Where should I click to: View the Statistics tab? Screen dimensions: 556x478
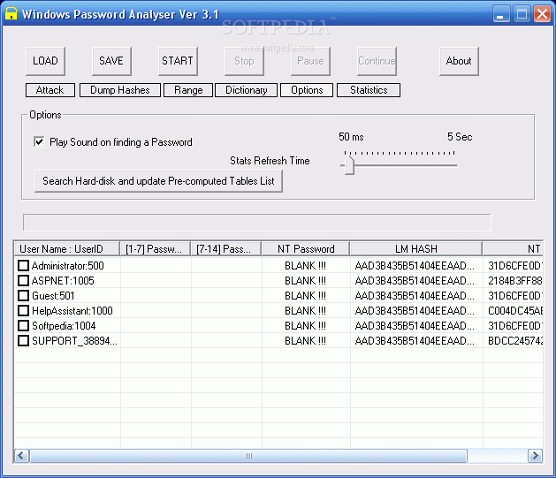369,90
